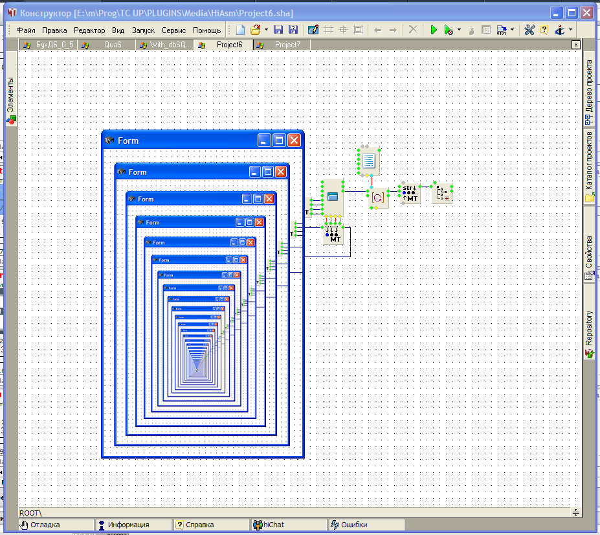Open the tools wrench icon

point(529,30)
